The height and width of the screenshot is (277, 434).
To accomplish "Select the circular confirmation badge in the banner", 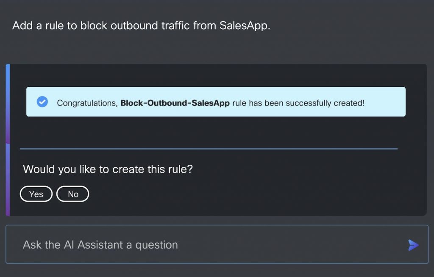I will 42,102.
